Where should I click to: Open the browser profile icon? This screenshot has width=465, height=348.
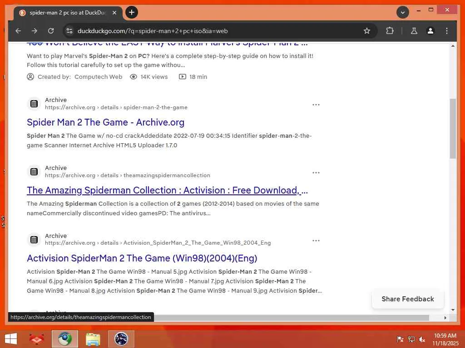coord(430,31)
